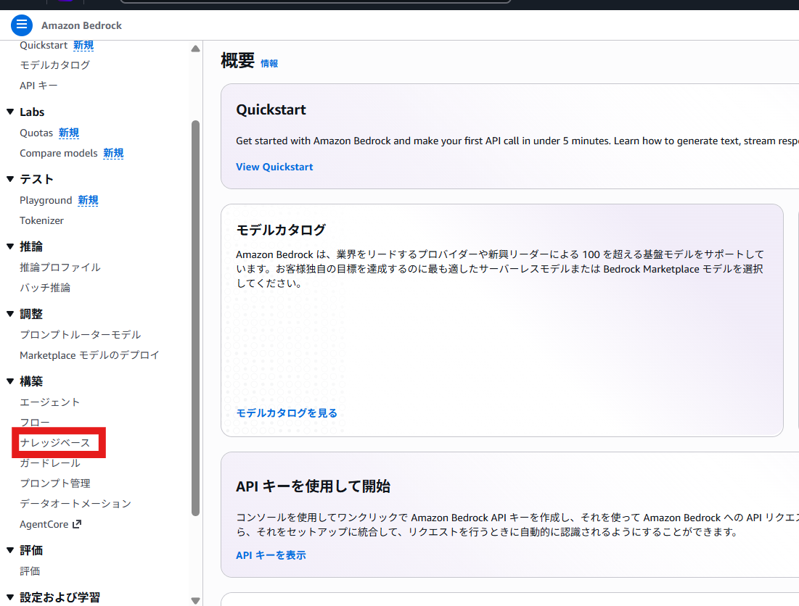Viewport: 799px width, 606px height.
Task: Click the 概要 page title
Action: pos(237,61)
